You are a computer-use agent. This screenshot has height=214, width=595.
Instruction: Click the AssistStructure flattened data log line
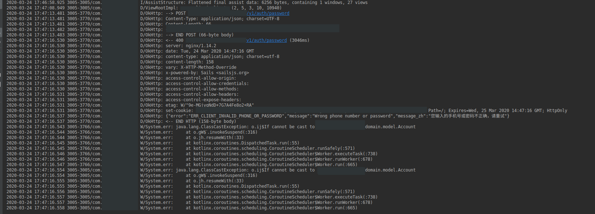[254, 3]
